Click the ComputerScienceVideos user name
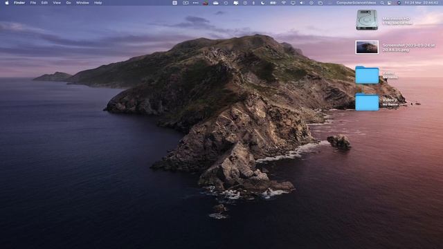Screen dimensions: 443x249 [x=356, y=3]
